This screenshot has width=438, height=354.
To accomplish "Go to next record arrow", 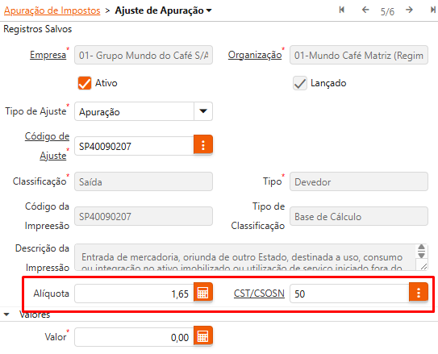I will click(x=409, y=10).
